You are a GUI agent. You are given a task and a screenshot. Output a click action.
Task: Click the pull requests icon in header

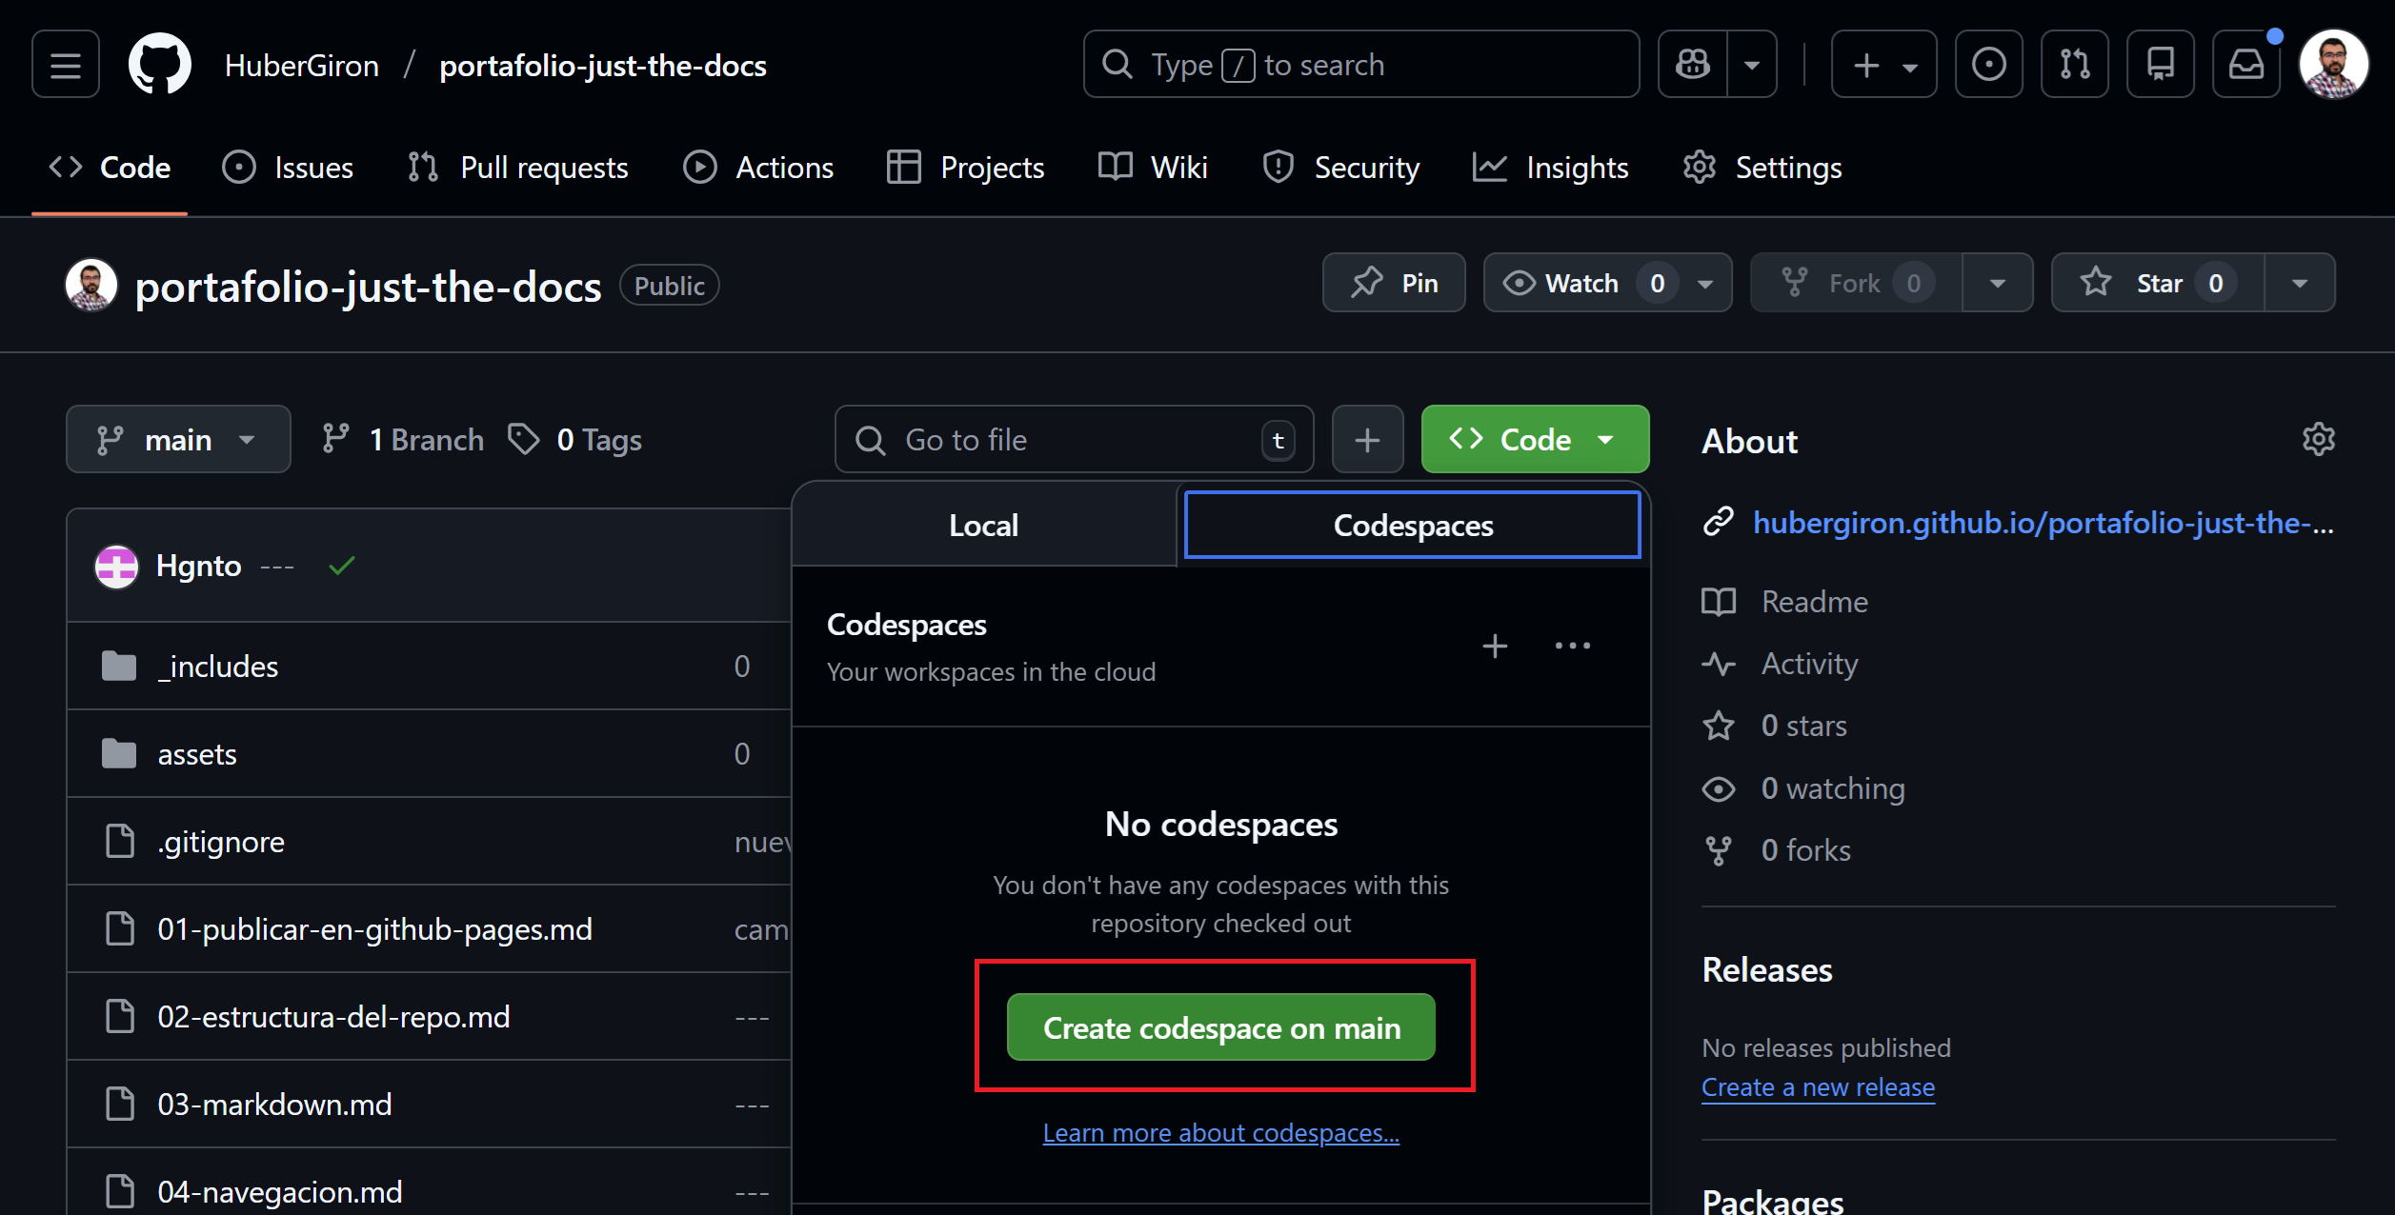[2074, 65]
